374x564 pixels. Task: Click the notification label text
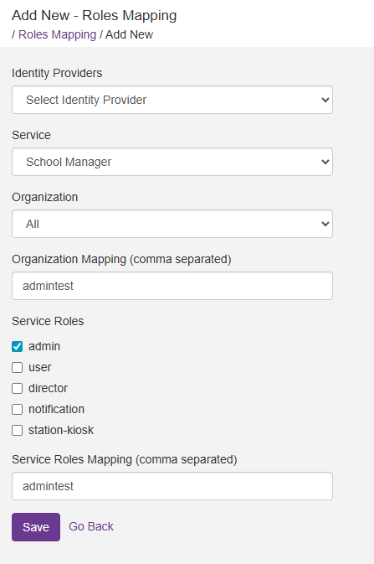[56, 409]
